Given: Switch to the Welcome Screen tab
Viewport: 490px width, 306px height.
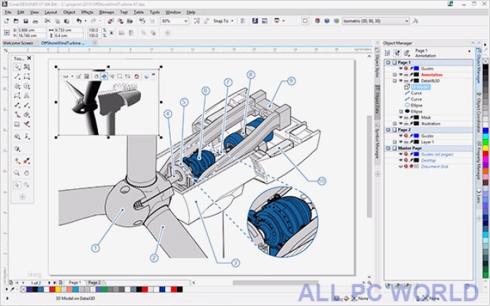Looking at the screenshot, I should pyautogui.click(x=18, y=43).
